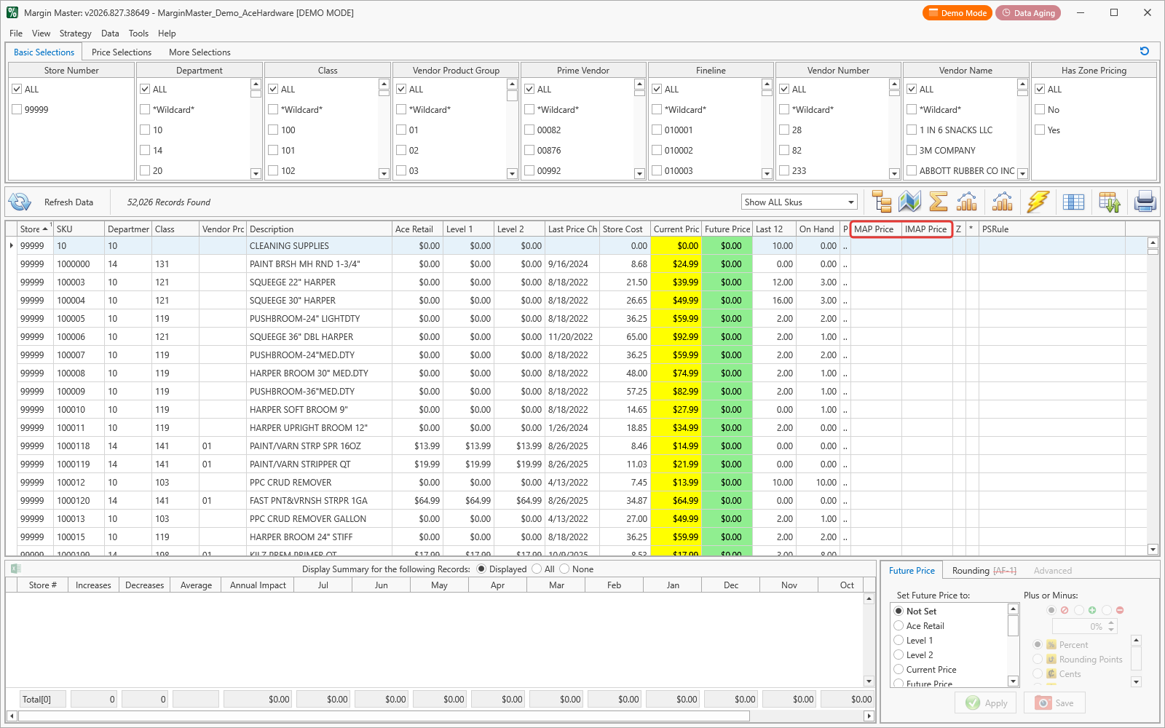Click the table with green arrows icon

pyautogui.click(x=1110, y=202)
